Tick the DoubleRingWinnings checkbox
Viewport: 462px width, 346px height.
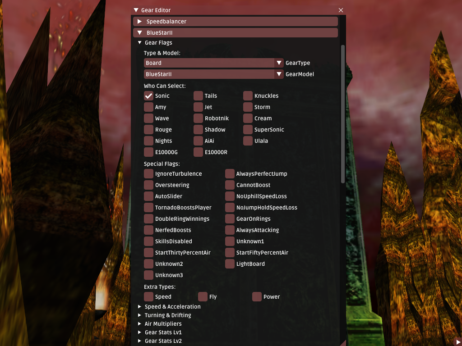pos(148,219)
